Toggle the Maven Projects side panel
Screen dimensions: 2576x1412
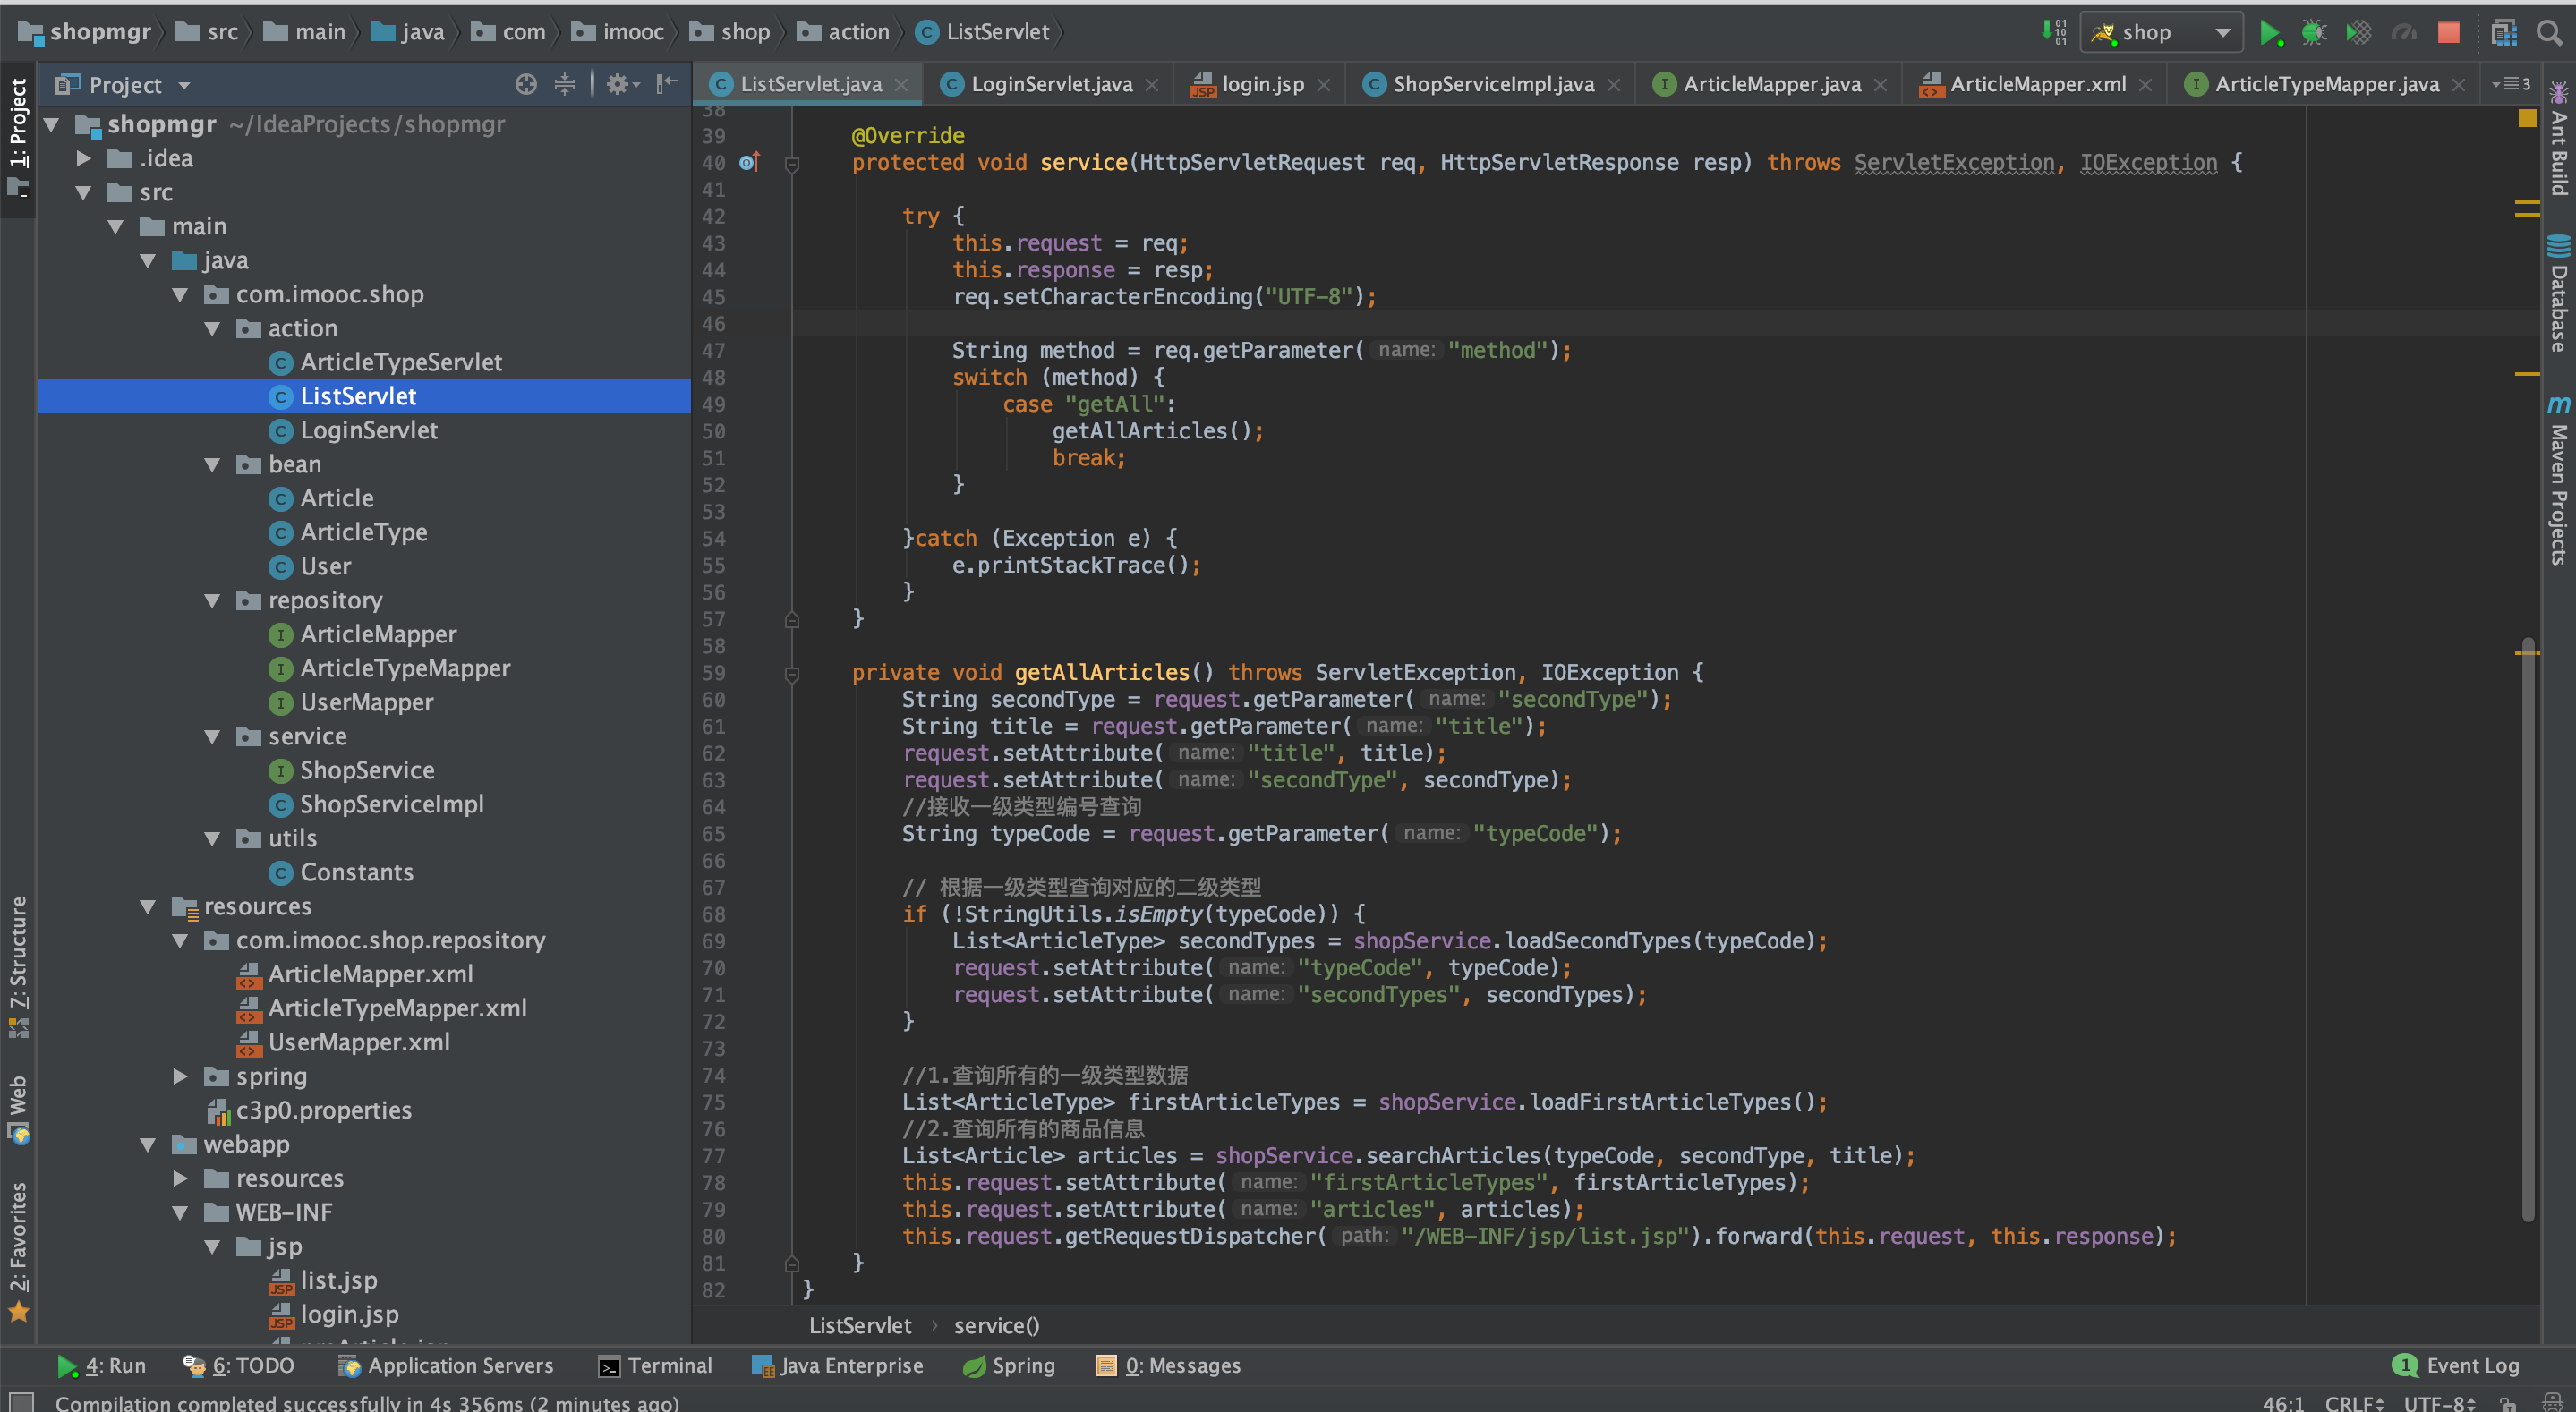click(2558, 480)
